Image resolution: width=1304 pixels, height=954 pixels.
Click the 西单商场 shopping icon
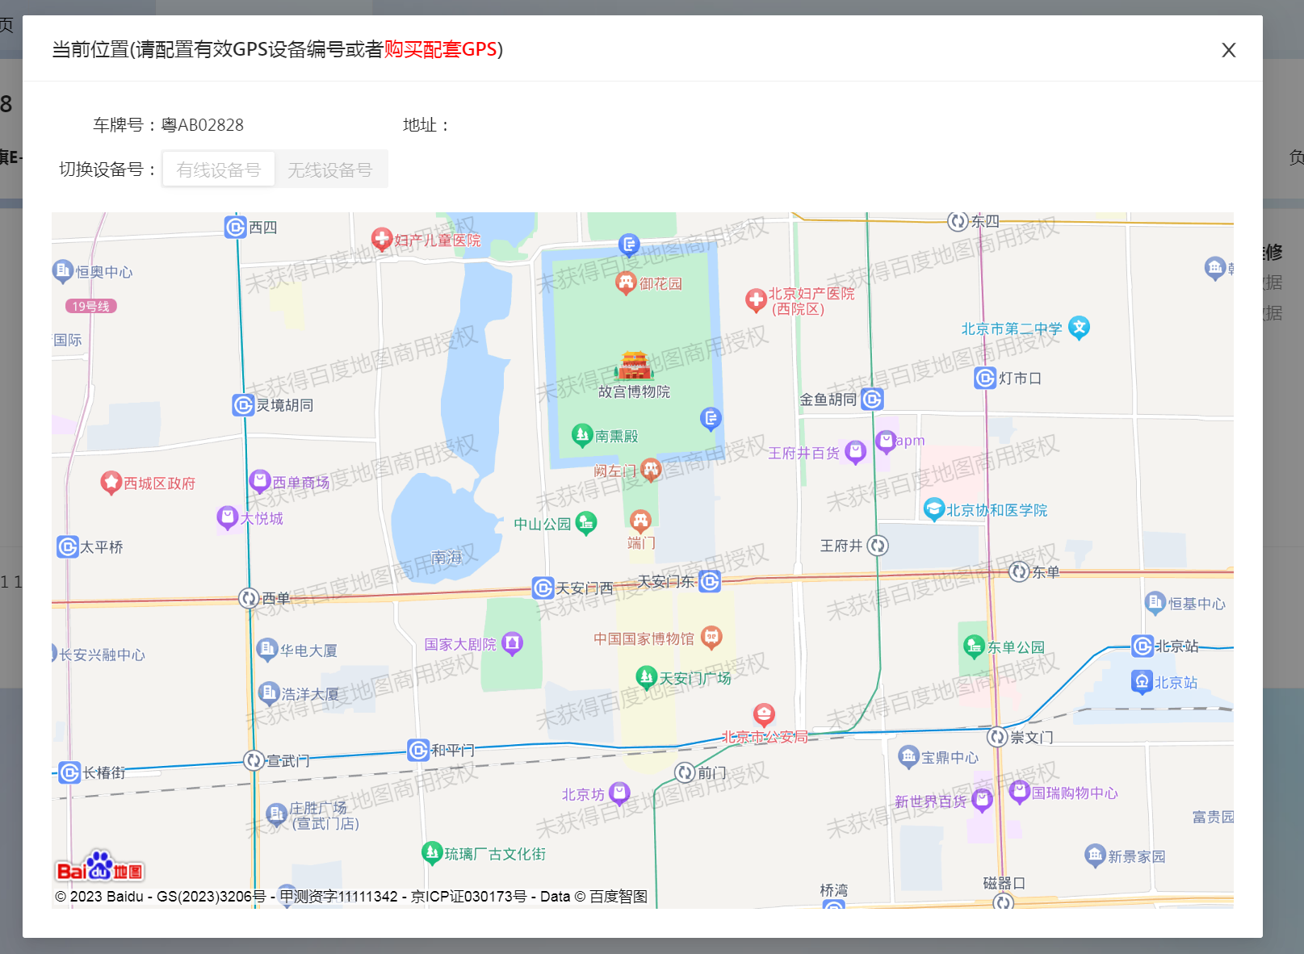tap(259, 481)
